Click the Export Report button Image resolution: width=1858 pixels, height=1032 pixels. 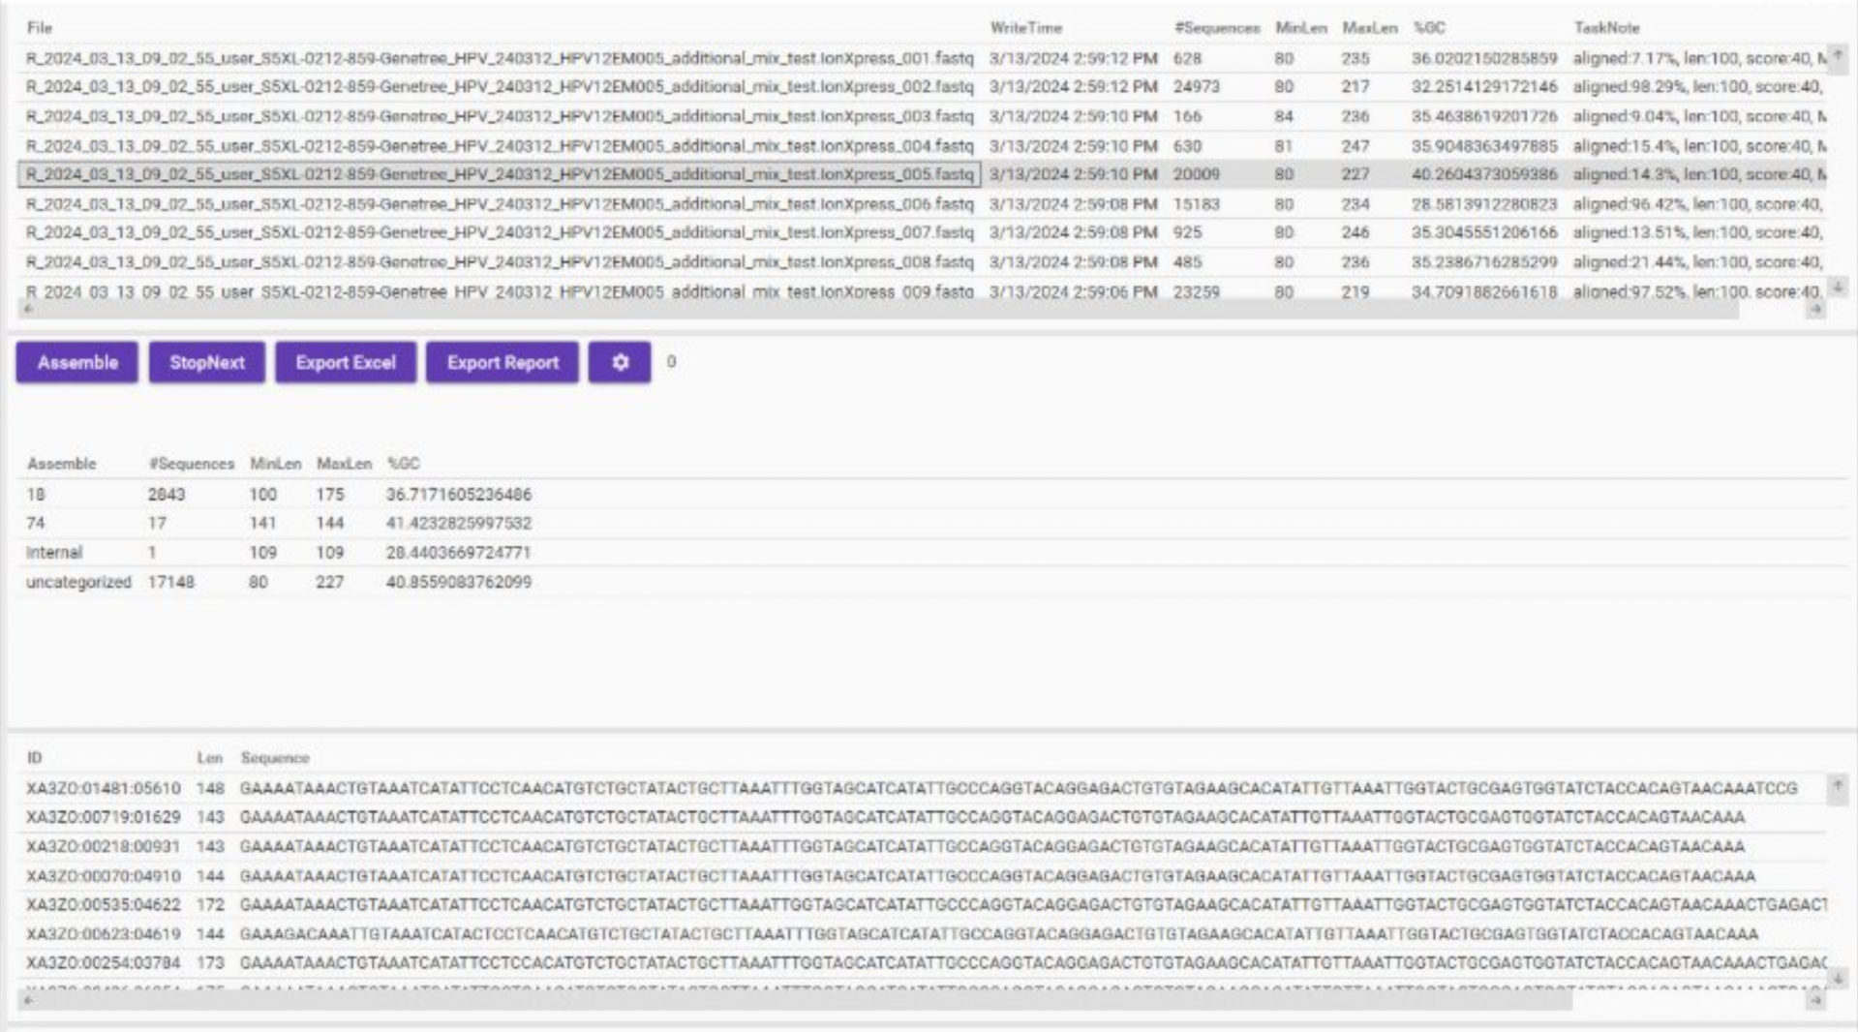coord(503,362)
